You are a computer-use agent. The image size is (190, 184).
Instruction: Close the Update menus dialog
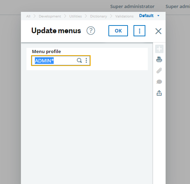158,31
